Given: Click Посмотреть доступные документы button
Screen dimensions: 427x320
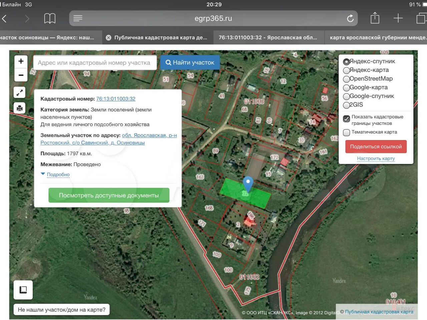Looking at the screenshot, I should pyautogui.click(x=109, y=195).
